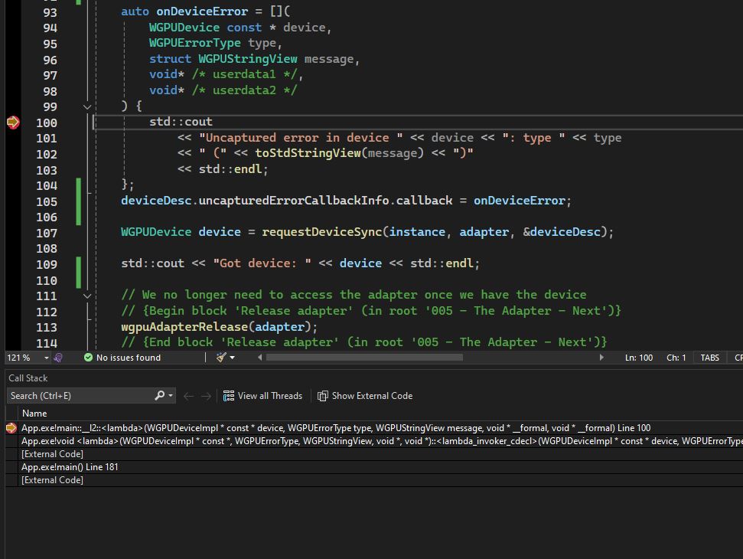Viewport: 743px width, 559px height.
Task: Focus the Call Stack search box
Action: click(80, 396)
